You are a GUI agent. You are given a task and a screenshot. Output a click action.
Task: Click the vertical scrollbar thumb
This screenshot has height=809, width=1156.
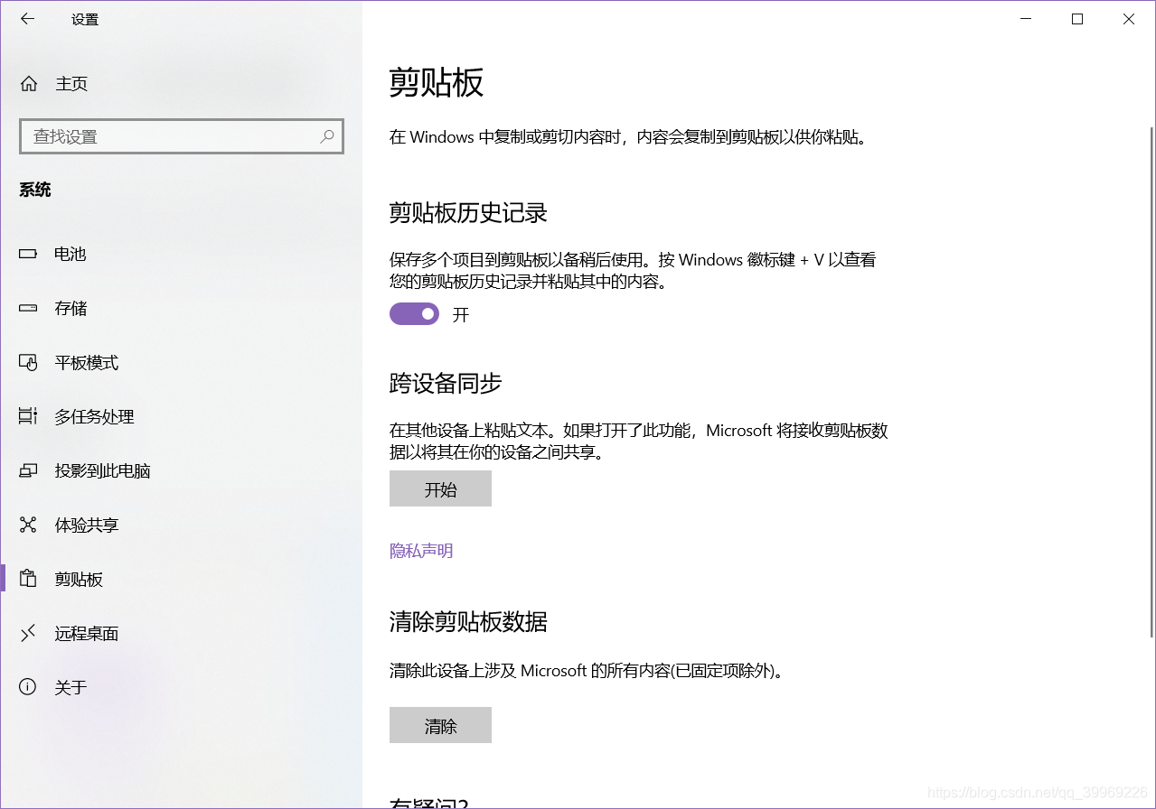(x=1151, y=381)
